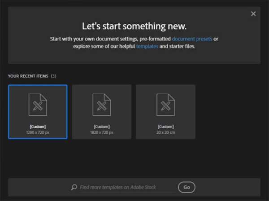The height and width of the screenshot is (201, 269).
Task: Follow the templates link
Action: pyautogui.click(x=147, y=46)
